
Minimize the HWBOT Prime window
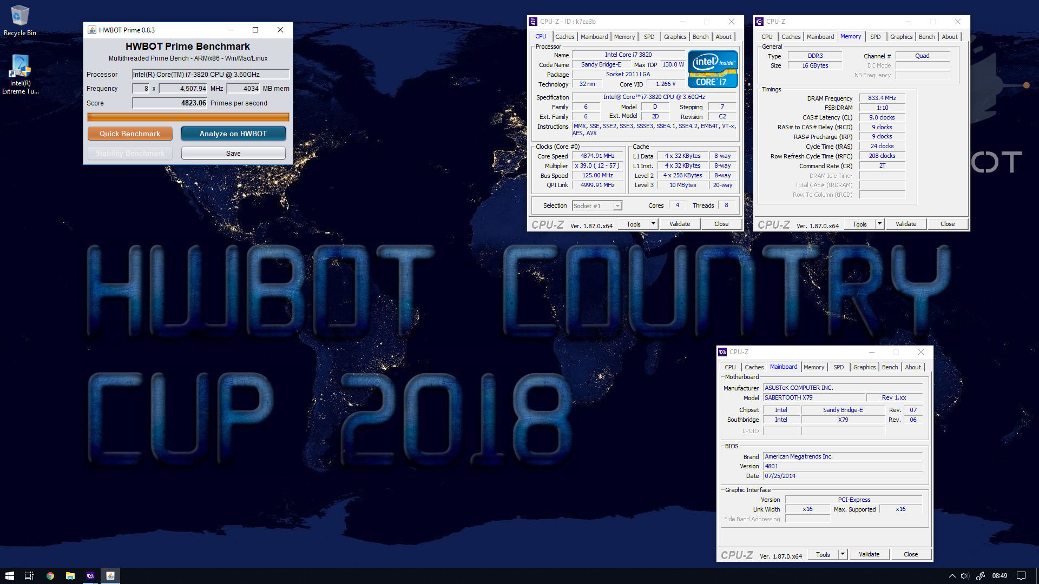point(231,30)
